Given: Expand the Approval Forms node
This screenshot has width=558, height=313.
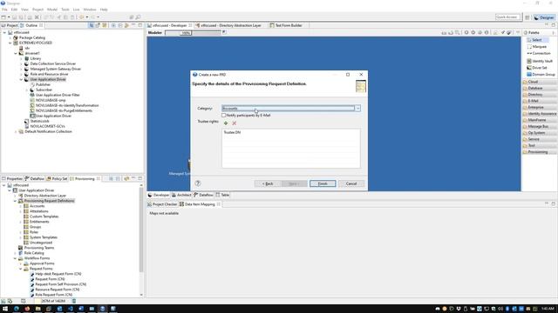Looking at the screenshot, I should (x=21, y=263).
